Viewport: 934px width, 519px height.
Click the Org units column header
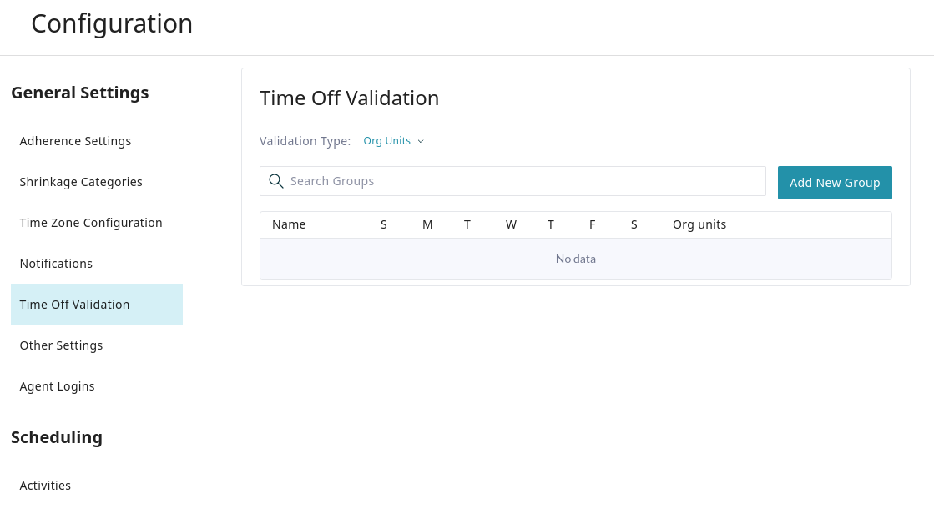[x=699, y=224]
